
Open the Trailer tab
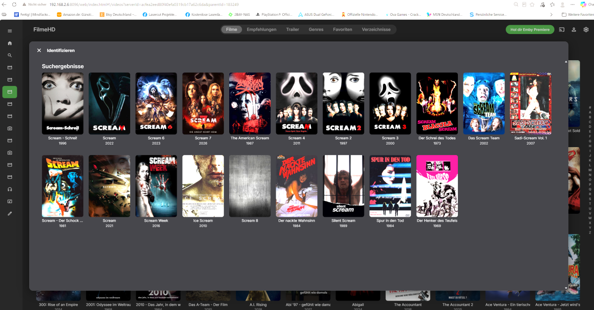293,30
